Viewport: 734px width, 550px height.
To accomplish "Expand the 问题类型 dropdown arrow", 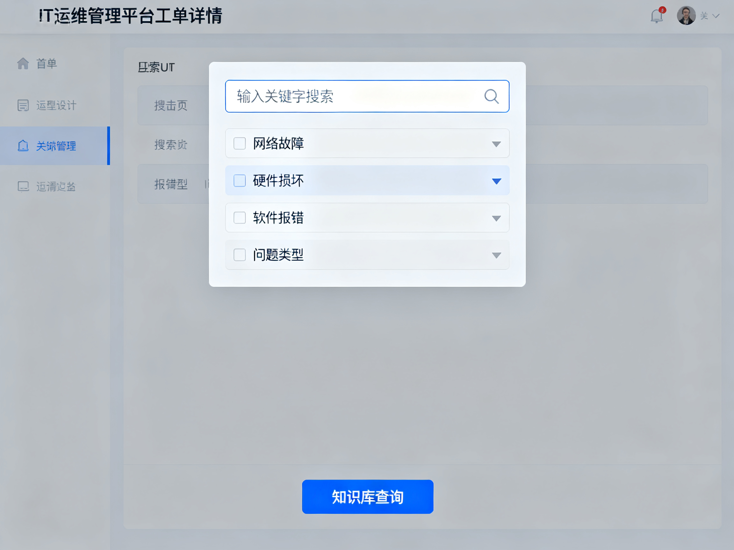I will (496, 255).
